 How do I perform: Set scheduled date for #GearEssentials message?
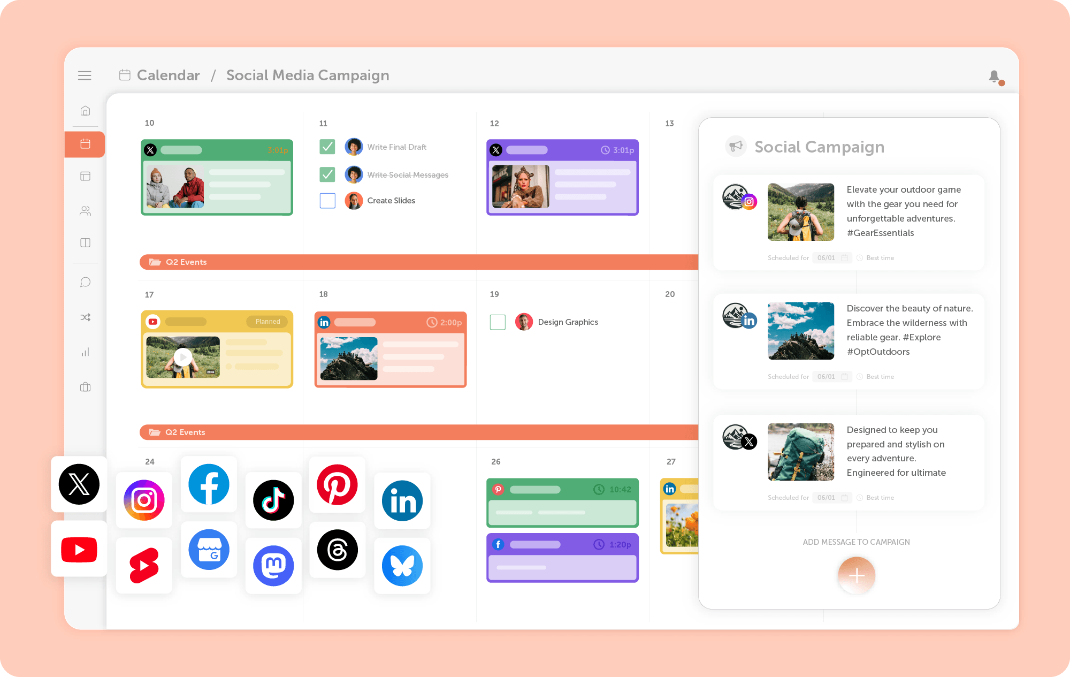click(832, 258)
